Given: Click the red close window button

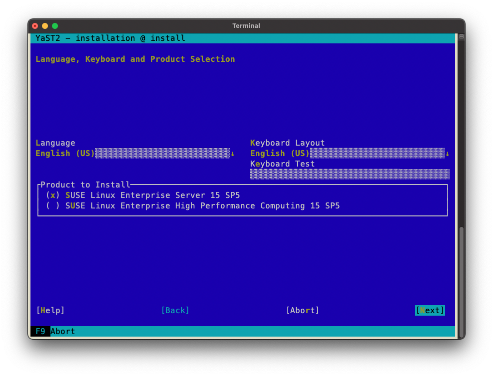Looking at the screenshot, I should coord(35,26).
